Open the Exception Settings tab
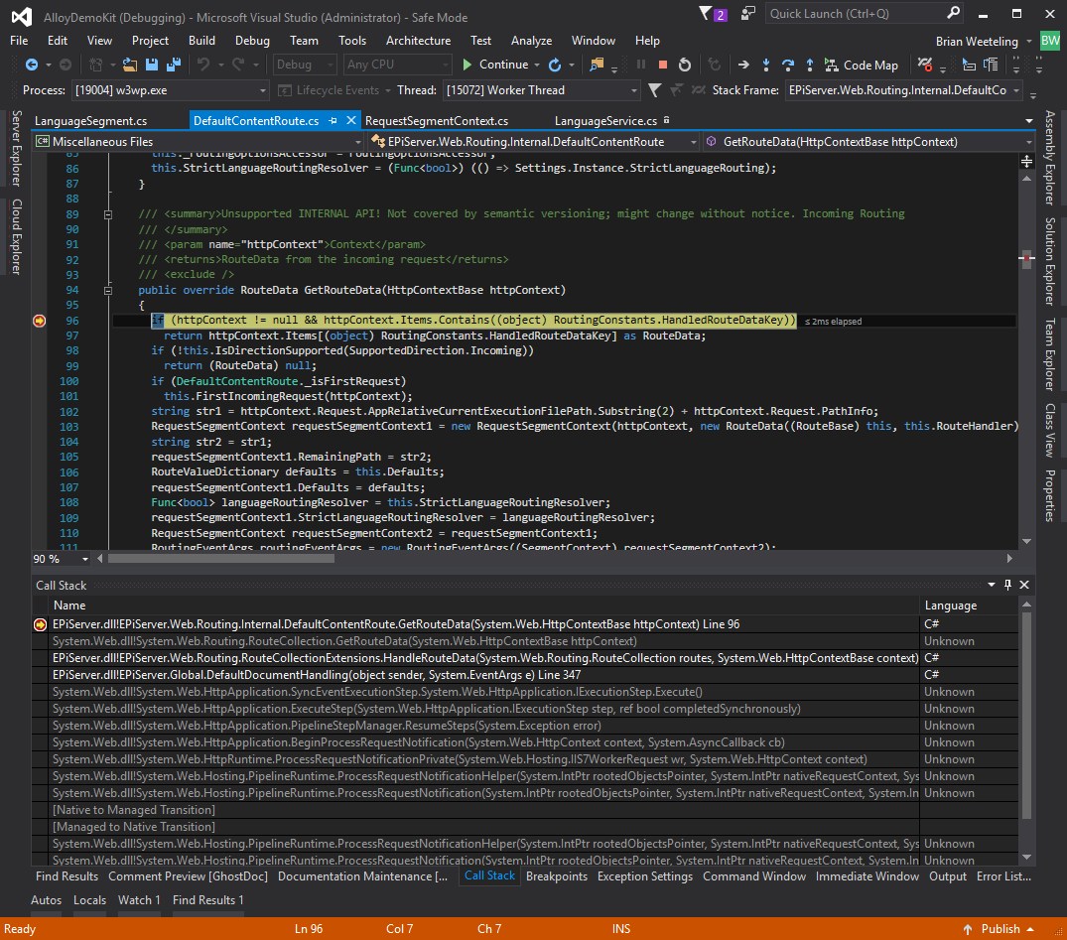The image size is (1067, 940). [x=645, y=876]
